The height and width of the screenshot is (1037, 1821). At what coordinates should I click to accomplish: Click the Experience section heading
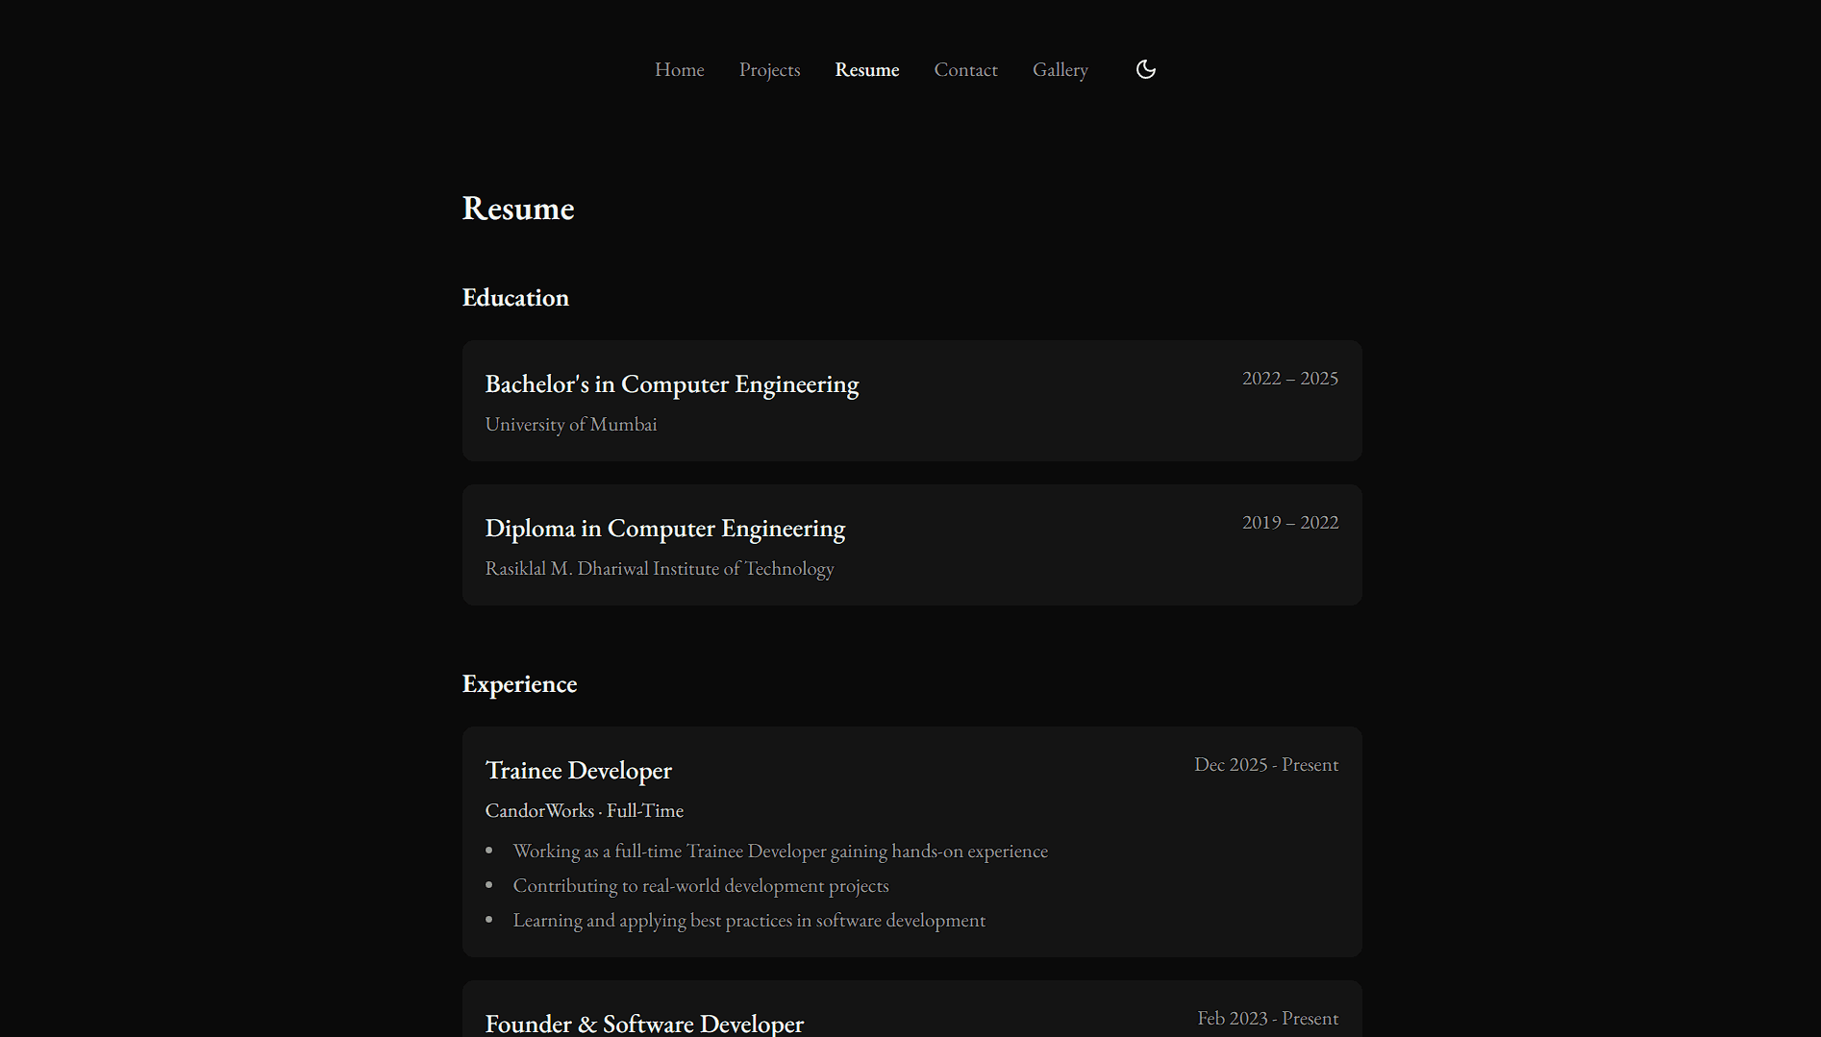pos(519,684)
